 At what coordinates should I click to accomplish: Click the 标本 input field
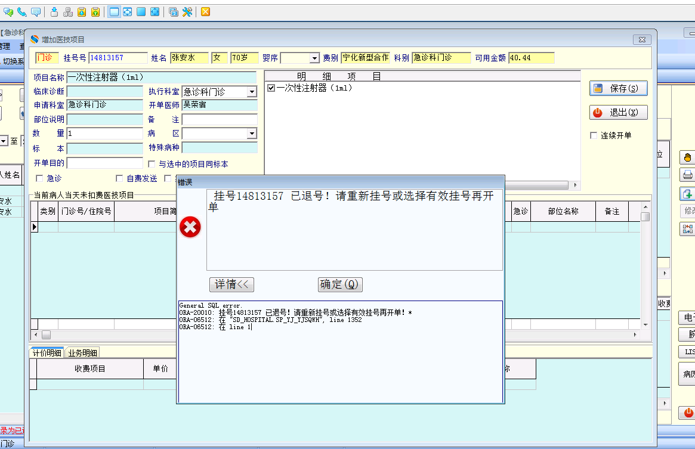[104, 148]
